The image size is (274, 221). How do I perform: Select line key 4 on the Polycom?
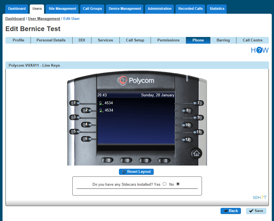click(x=86, y=124)
